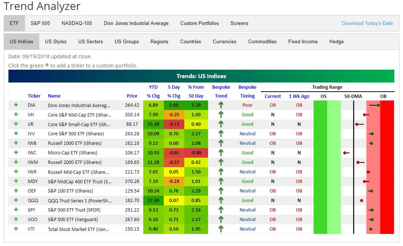This screenshot has height=246, width=403.
Task: Add IWC with the green plus icon
Action: click(x=16, y=153)
